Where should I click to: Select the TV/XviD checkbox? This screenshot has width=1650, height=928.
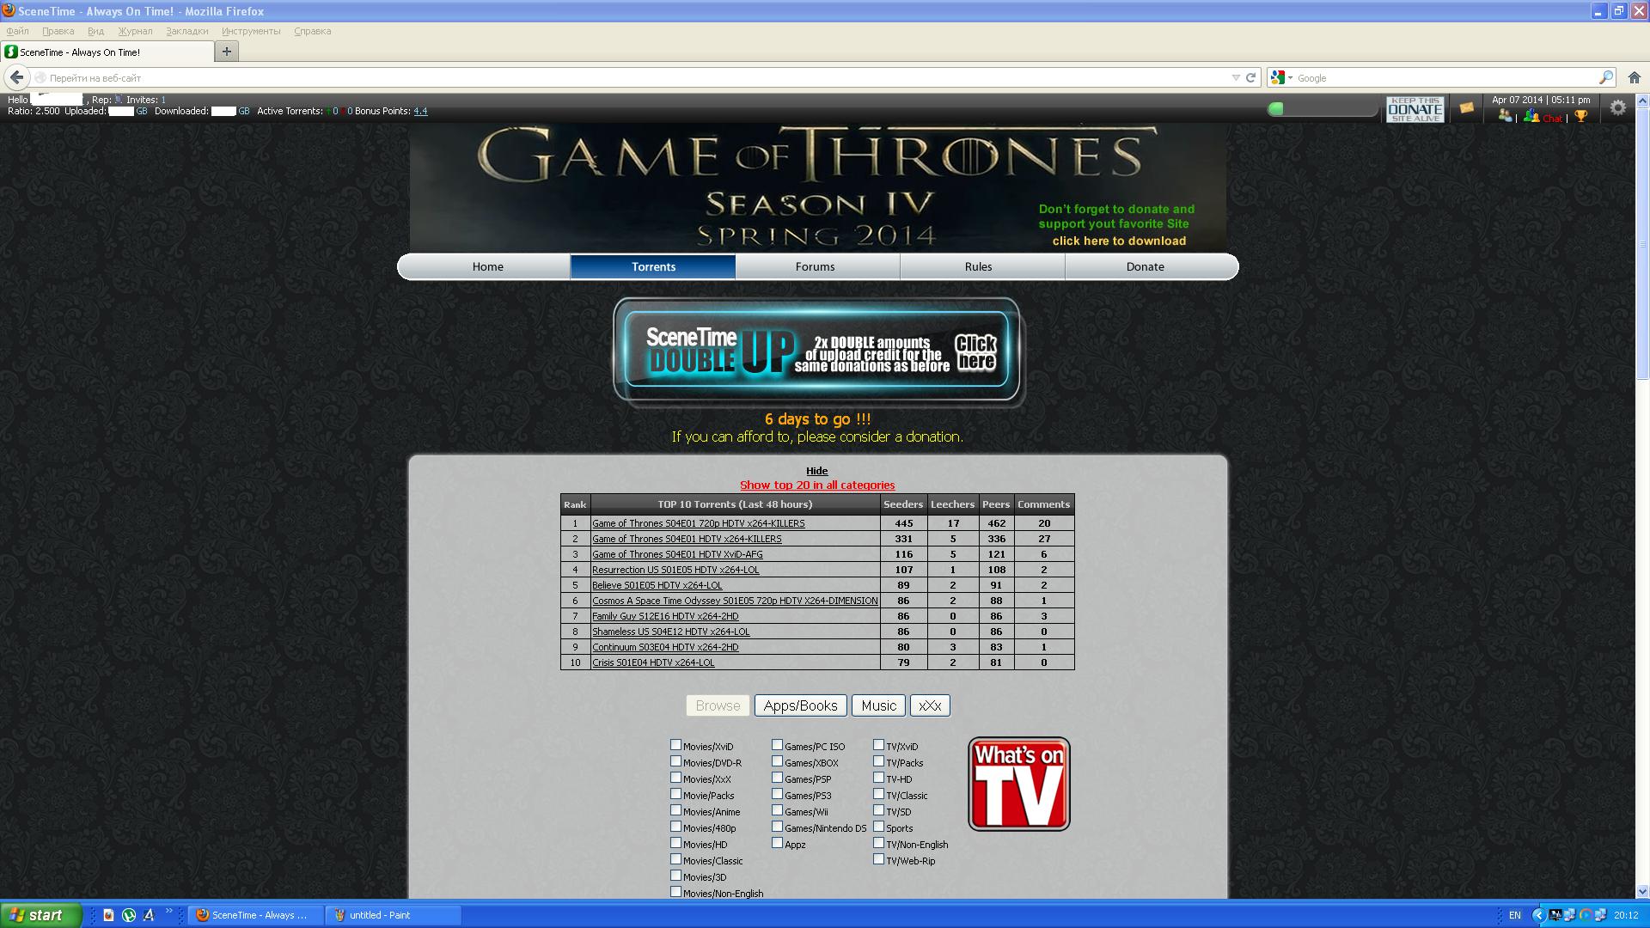[x=878, y=745]
